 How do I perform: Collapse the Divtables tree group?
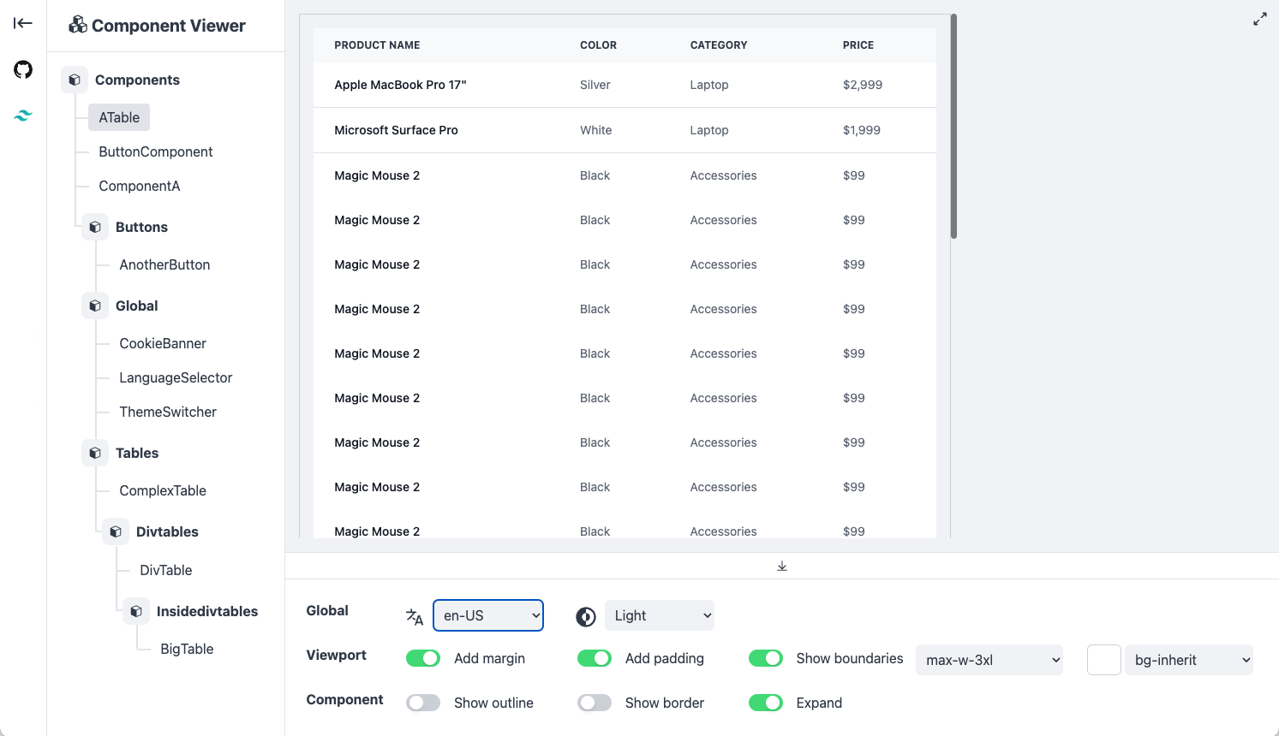pos(167,531)
